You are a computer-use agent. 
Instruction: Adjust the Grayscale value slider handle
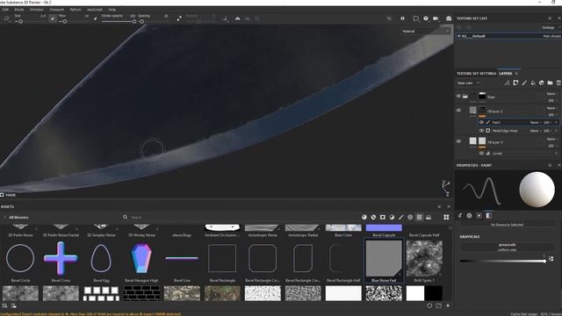click(x=544, y=261)
